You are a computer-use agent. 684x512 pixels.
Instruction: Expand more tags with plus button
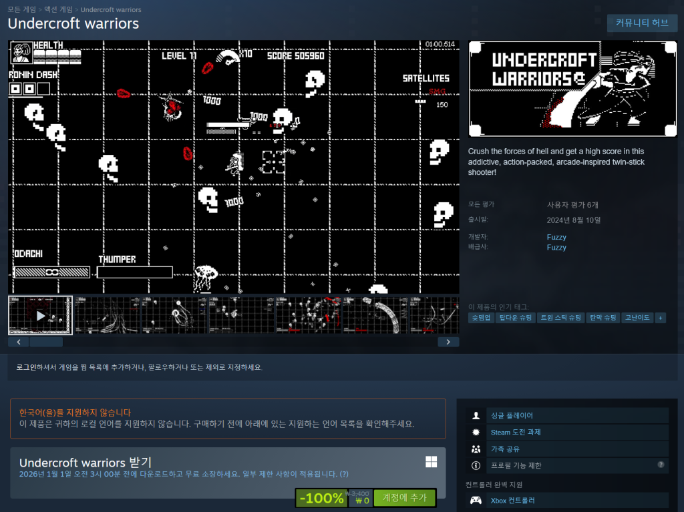(660, 318)
